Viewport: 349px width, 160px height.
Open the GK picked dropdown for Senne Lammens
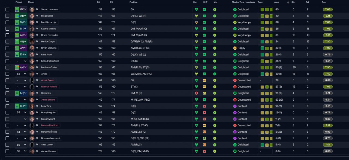[x=21, y=9]
